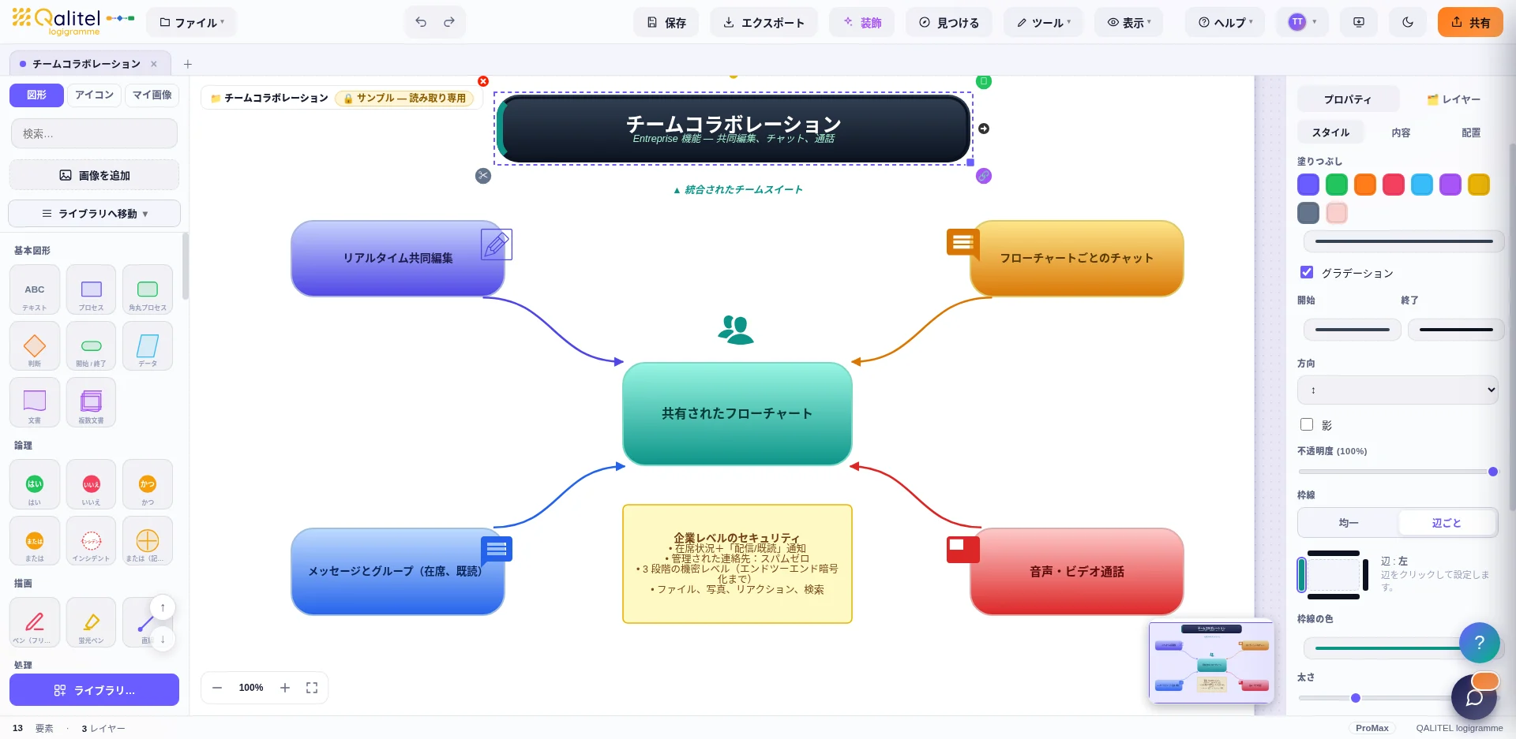Click the undo arrow icon

(x=421, y=22)
